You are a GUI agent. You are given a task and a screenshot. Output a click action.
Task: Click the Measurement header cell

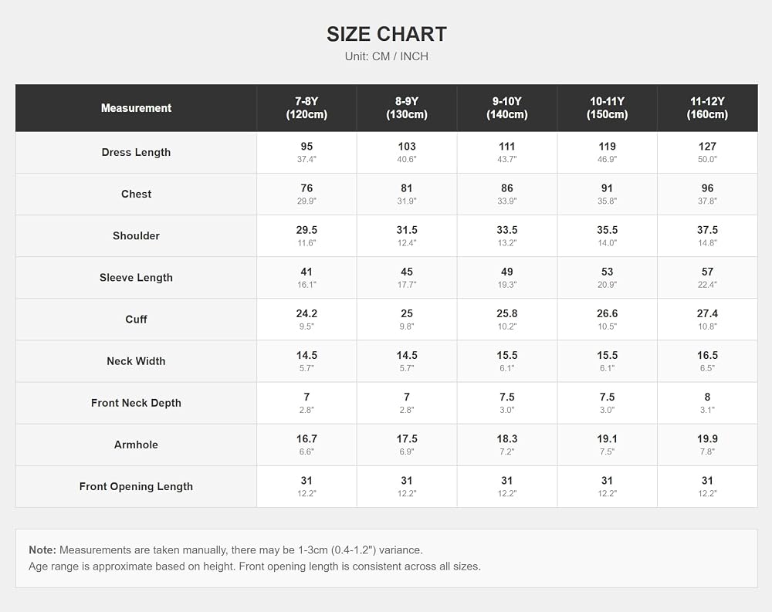(x=137, y=108)
